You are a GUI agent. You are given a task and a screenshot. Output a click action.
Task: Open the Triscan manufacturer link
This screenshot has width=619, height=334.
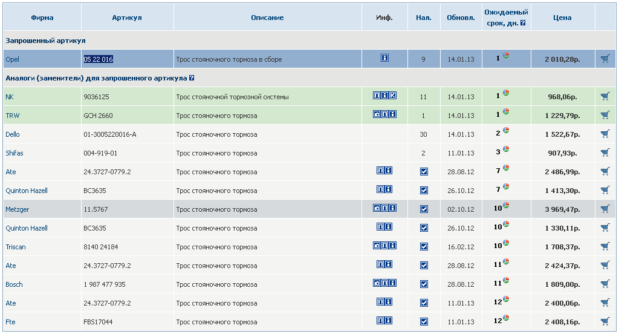coord(16,247)
